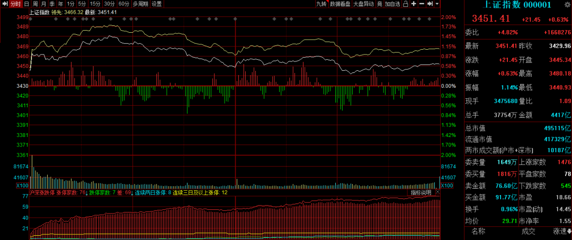Click the 振幅 1.14% value
Screen dimensions: 572x240
pyautogui.click(x=510, y=87)
